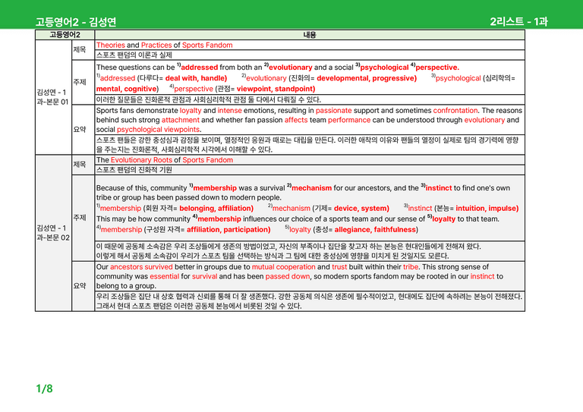Image resolution: width=583 pixels, height=412 pixels.
Task: Select the 고등영어2 column header cell
Action: [65, 35]
